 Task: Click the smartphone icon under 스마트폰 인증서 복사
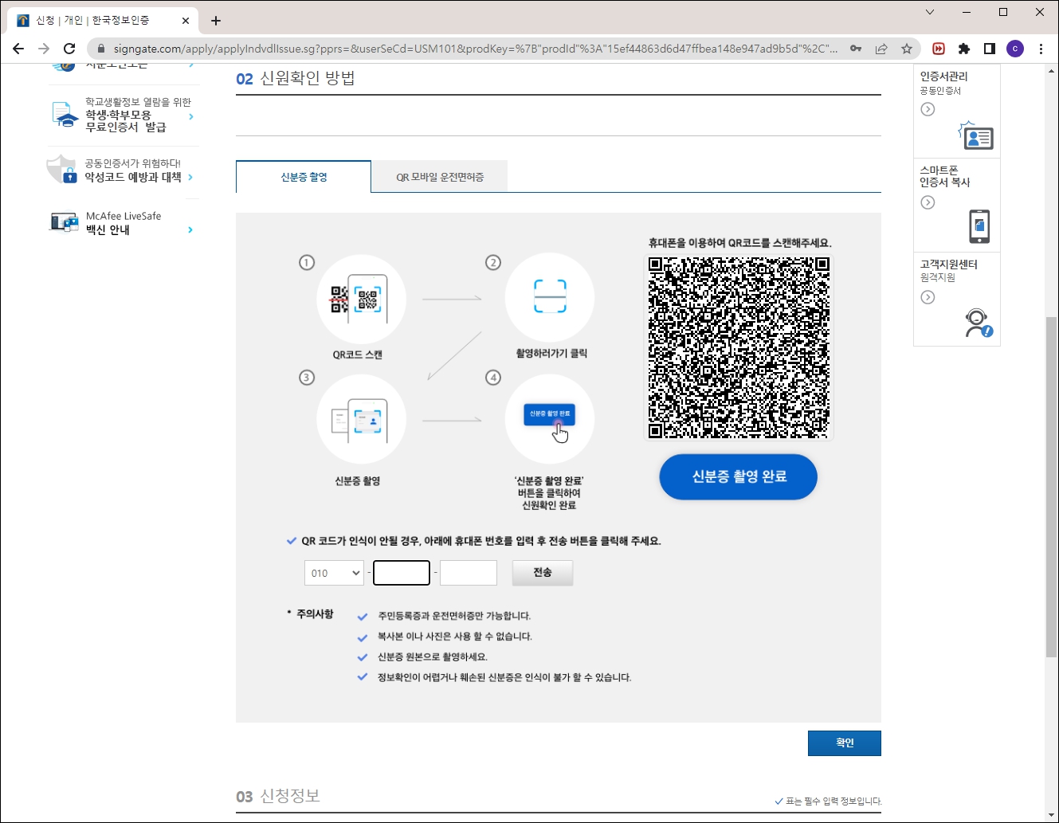pyautogui.click(x=979, y=226)
